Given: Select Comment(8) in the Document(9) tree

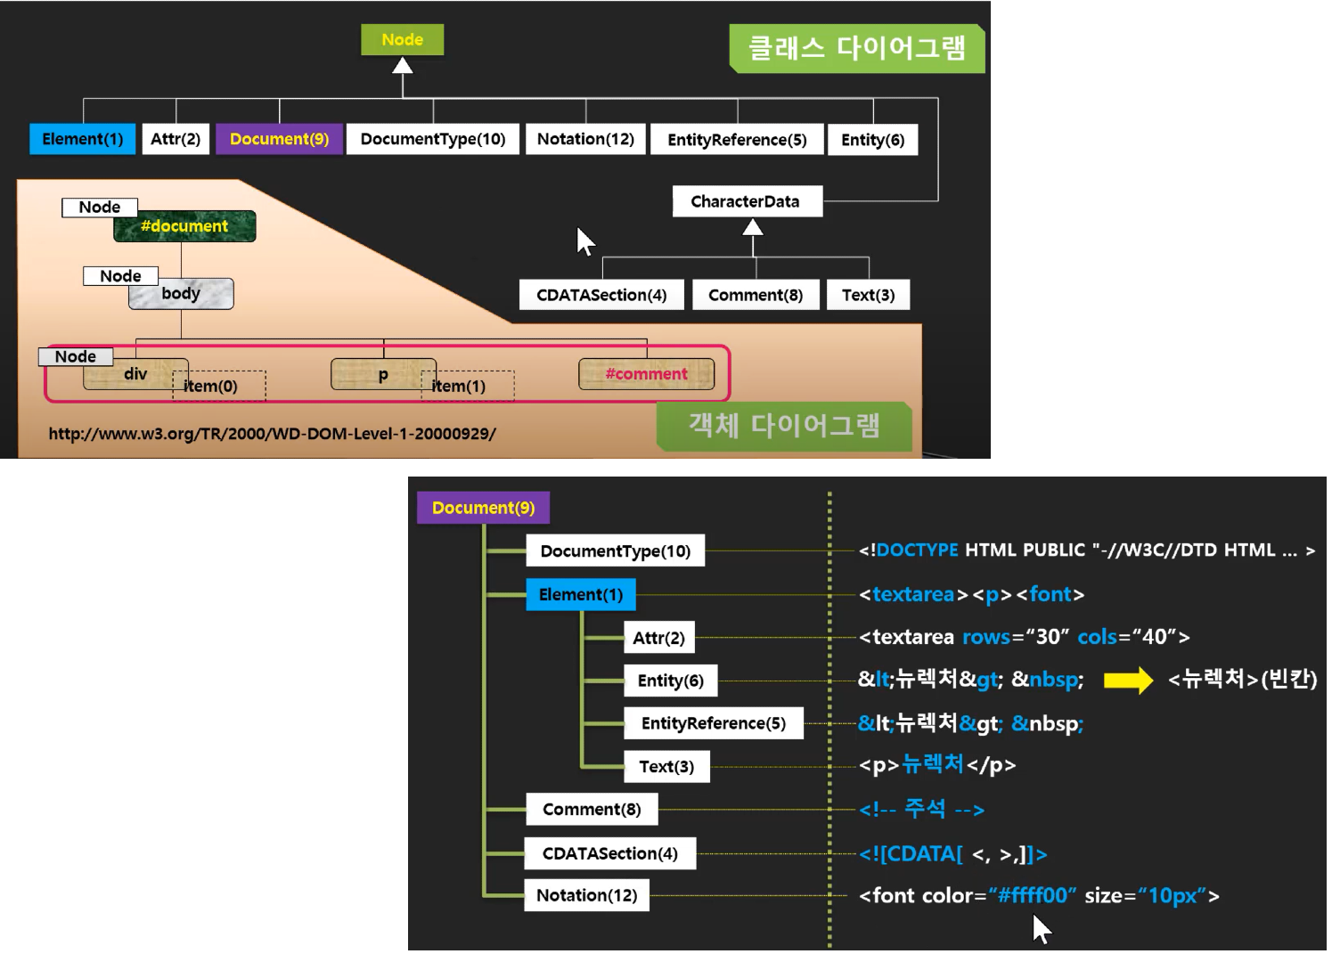Looking at the screenshot, I should coord(592,809).
